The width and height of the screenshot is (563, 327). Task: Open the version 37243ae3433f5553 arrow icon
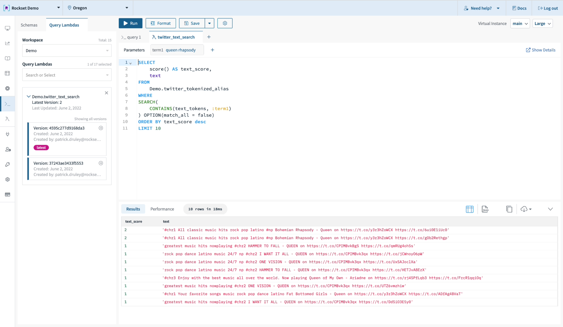coord(101,163)
